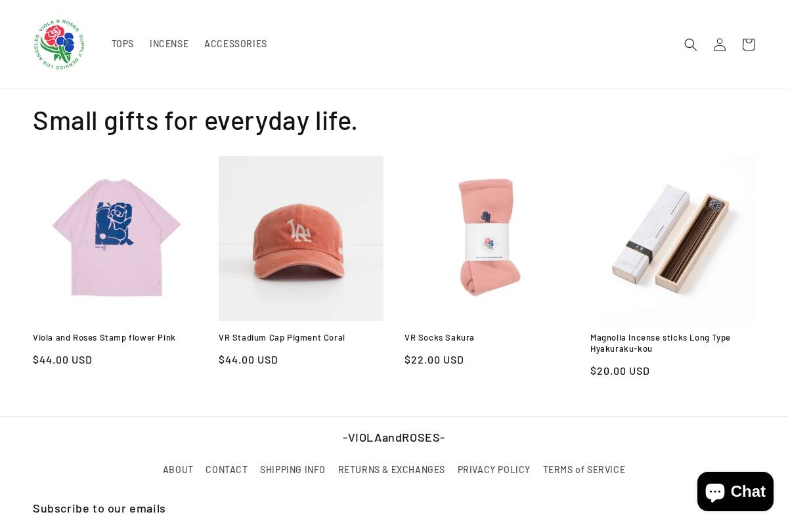Screen dimensions: 788x525
Task: View the Viola and Roses Stamp flower Pink product
Action: click(104, 337)
